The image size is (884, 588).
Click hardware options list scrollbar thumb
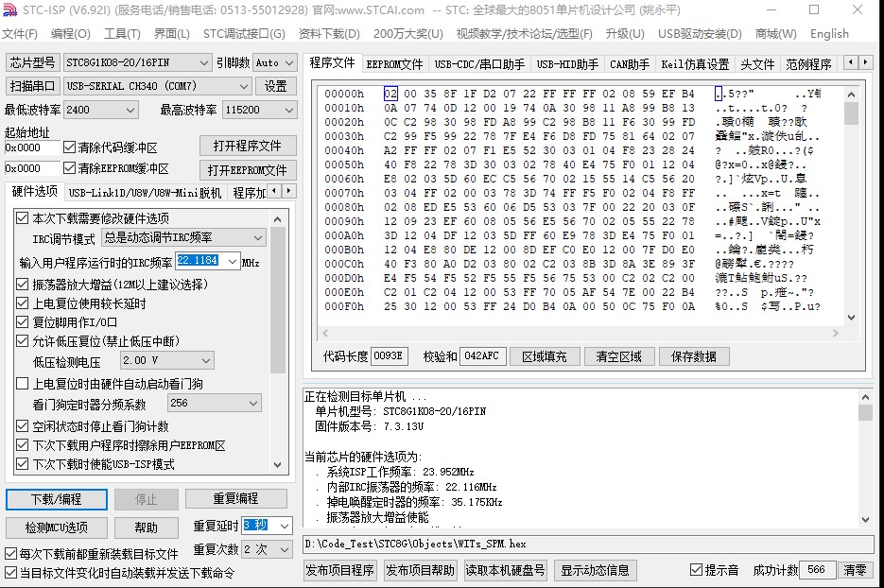click(x=277, y=300)
